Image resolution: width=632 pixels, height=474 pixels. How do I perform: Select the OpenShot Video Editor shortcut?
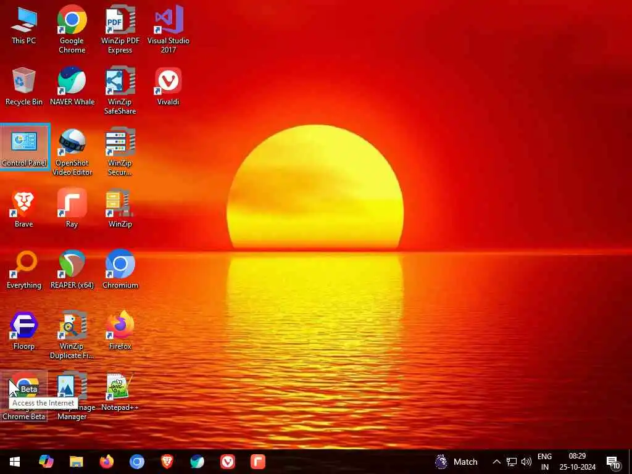pos(72,152)
